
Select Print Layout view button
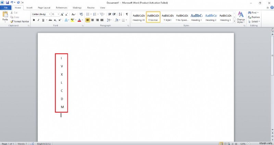(x=221, y=144)
